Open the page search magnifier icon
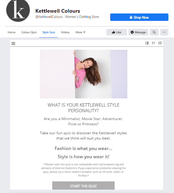 154,32
